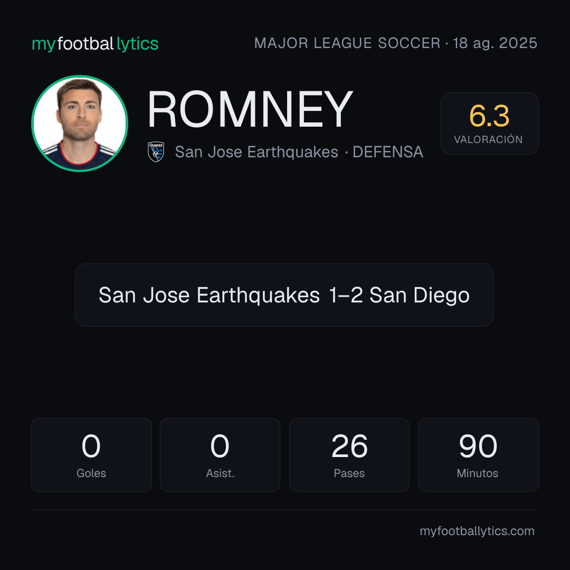Select the DEFENSA position label
Screen dimensions: 570x570
pyautogui.click(x=388, y=152)
